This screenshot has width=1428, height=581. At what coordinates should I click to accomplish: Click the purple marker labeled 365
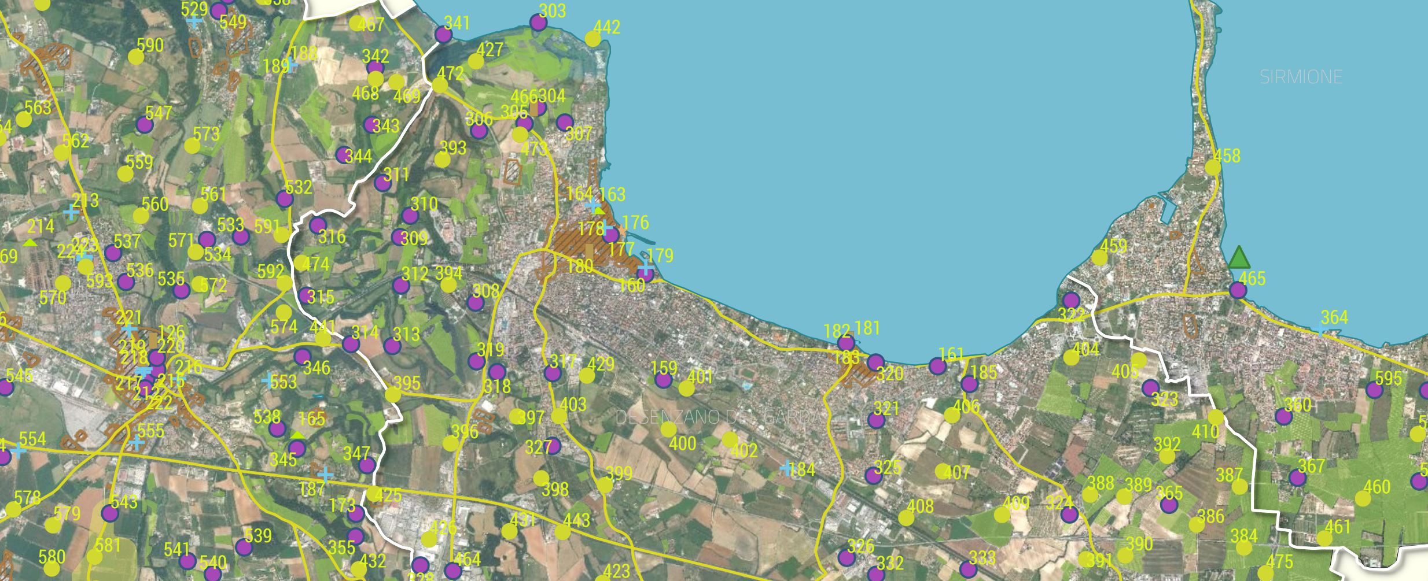tap(1169, 505)
